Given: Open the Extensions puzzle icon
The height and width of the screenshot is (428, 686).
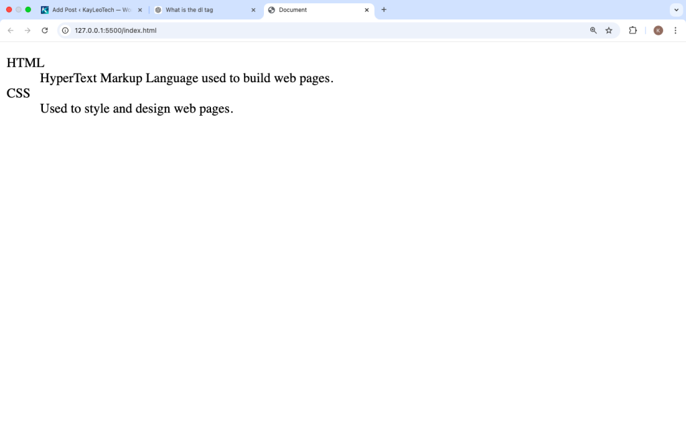Looking at the screenshot, I should (632, 30).
